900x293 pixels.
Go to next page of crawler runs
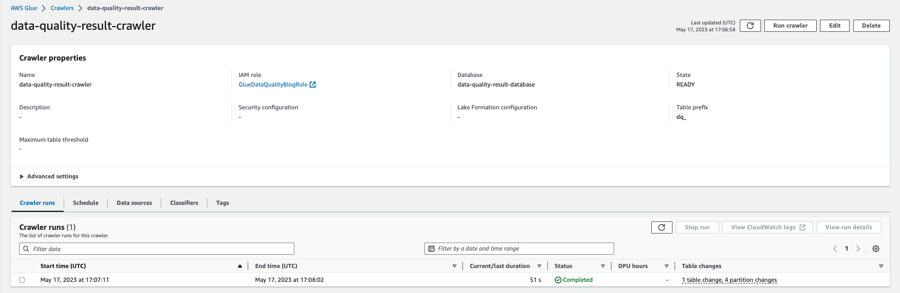[x=858, y=248]
